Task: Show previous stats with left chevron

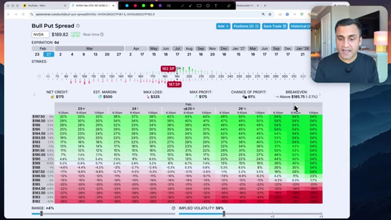Action: [34, 95]
